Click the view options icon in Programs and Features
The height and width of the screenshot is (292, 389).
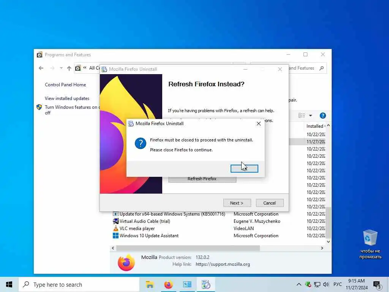click(x=301, y=116)
